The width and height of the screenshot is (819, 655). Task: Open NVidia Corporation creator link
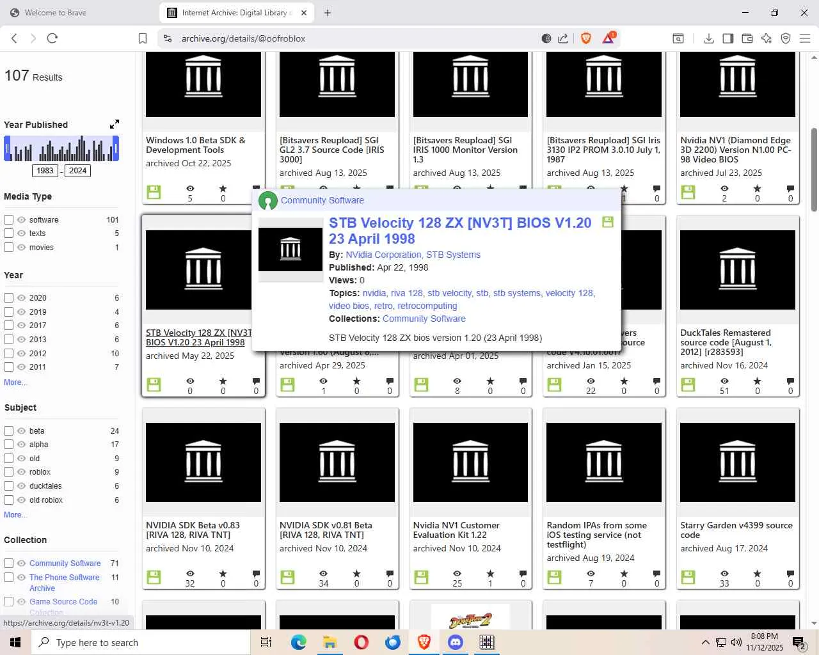tap(383, 255)
